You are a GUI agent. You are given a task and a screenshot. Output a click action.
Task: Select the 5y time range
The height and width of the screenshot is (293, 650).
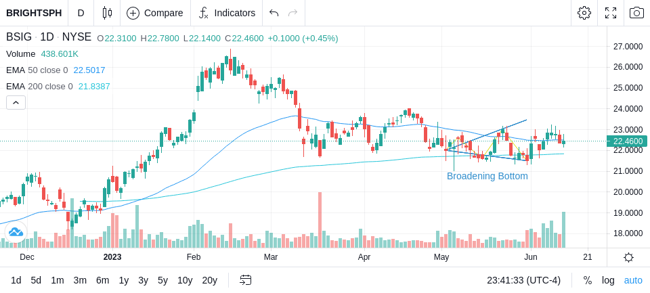162,281
